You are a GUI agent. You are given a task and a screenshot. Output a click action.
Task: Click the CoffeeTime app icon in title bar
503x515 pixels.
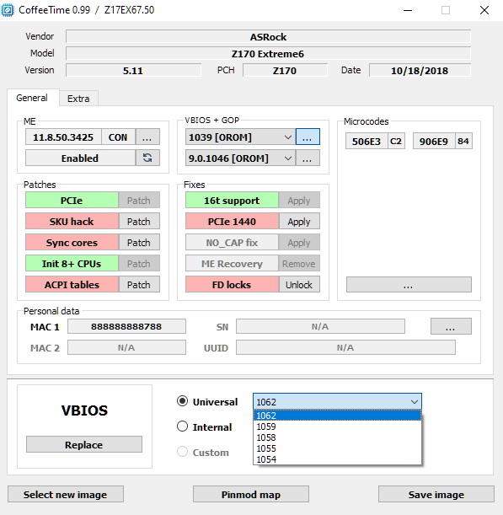point(8,10)
